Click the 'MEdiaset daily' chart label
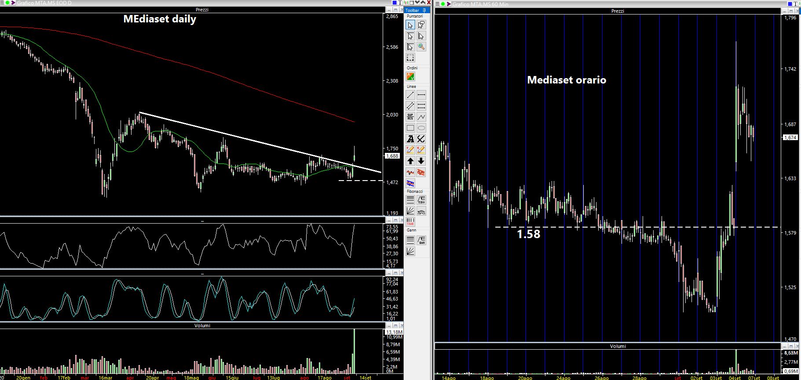The width and height of the screenshot is (801, 380). (x=160, y=19)
